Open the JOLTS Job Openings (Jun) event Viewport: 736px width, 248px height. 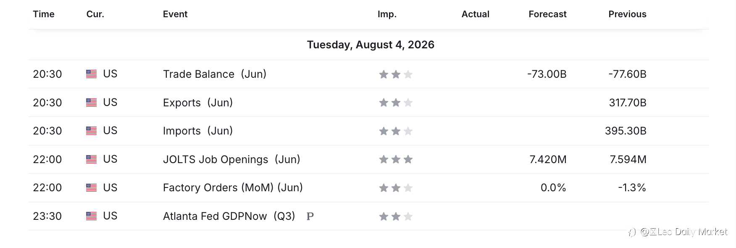[x=231, y=159]
